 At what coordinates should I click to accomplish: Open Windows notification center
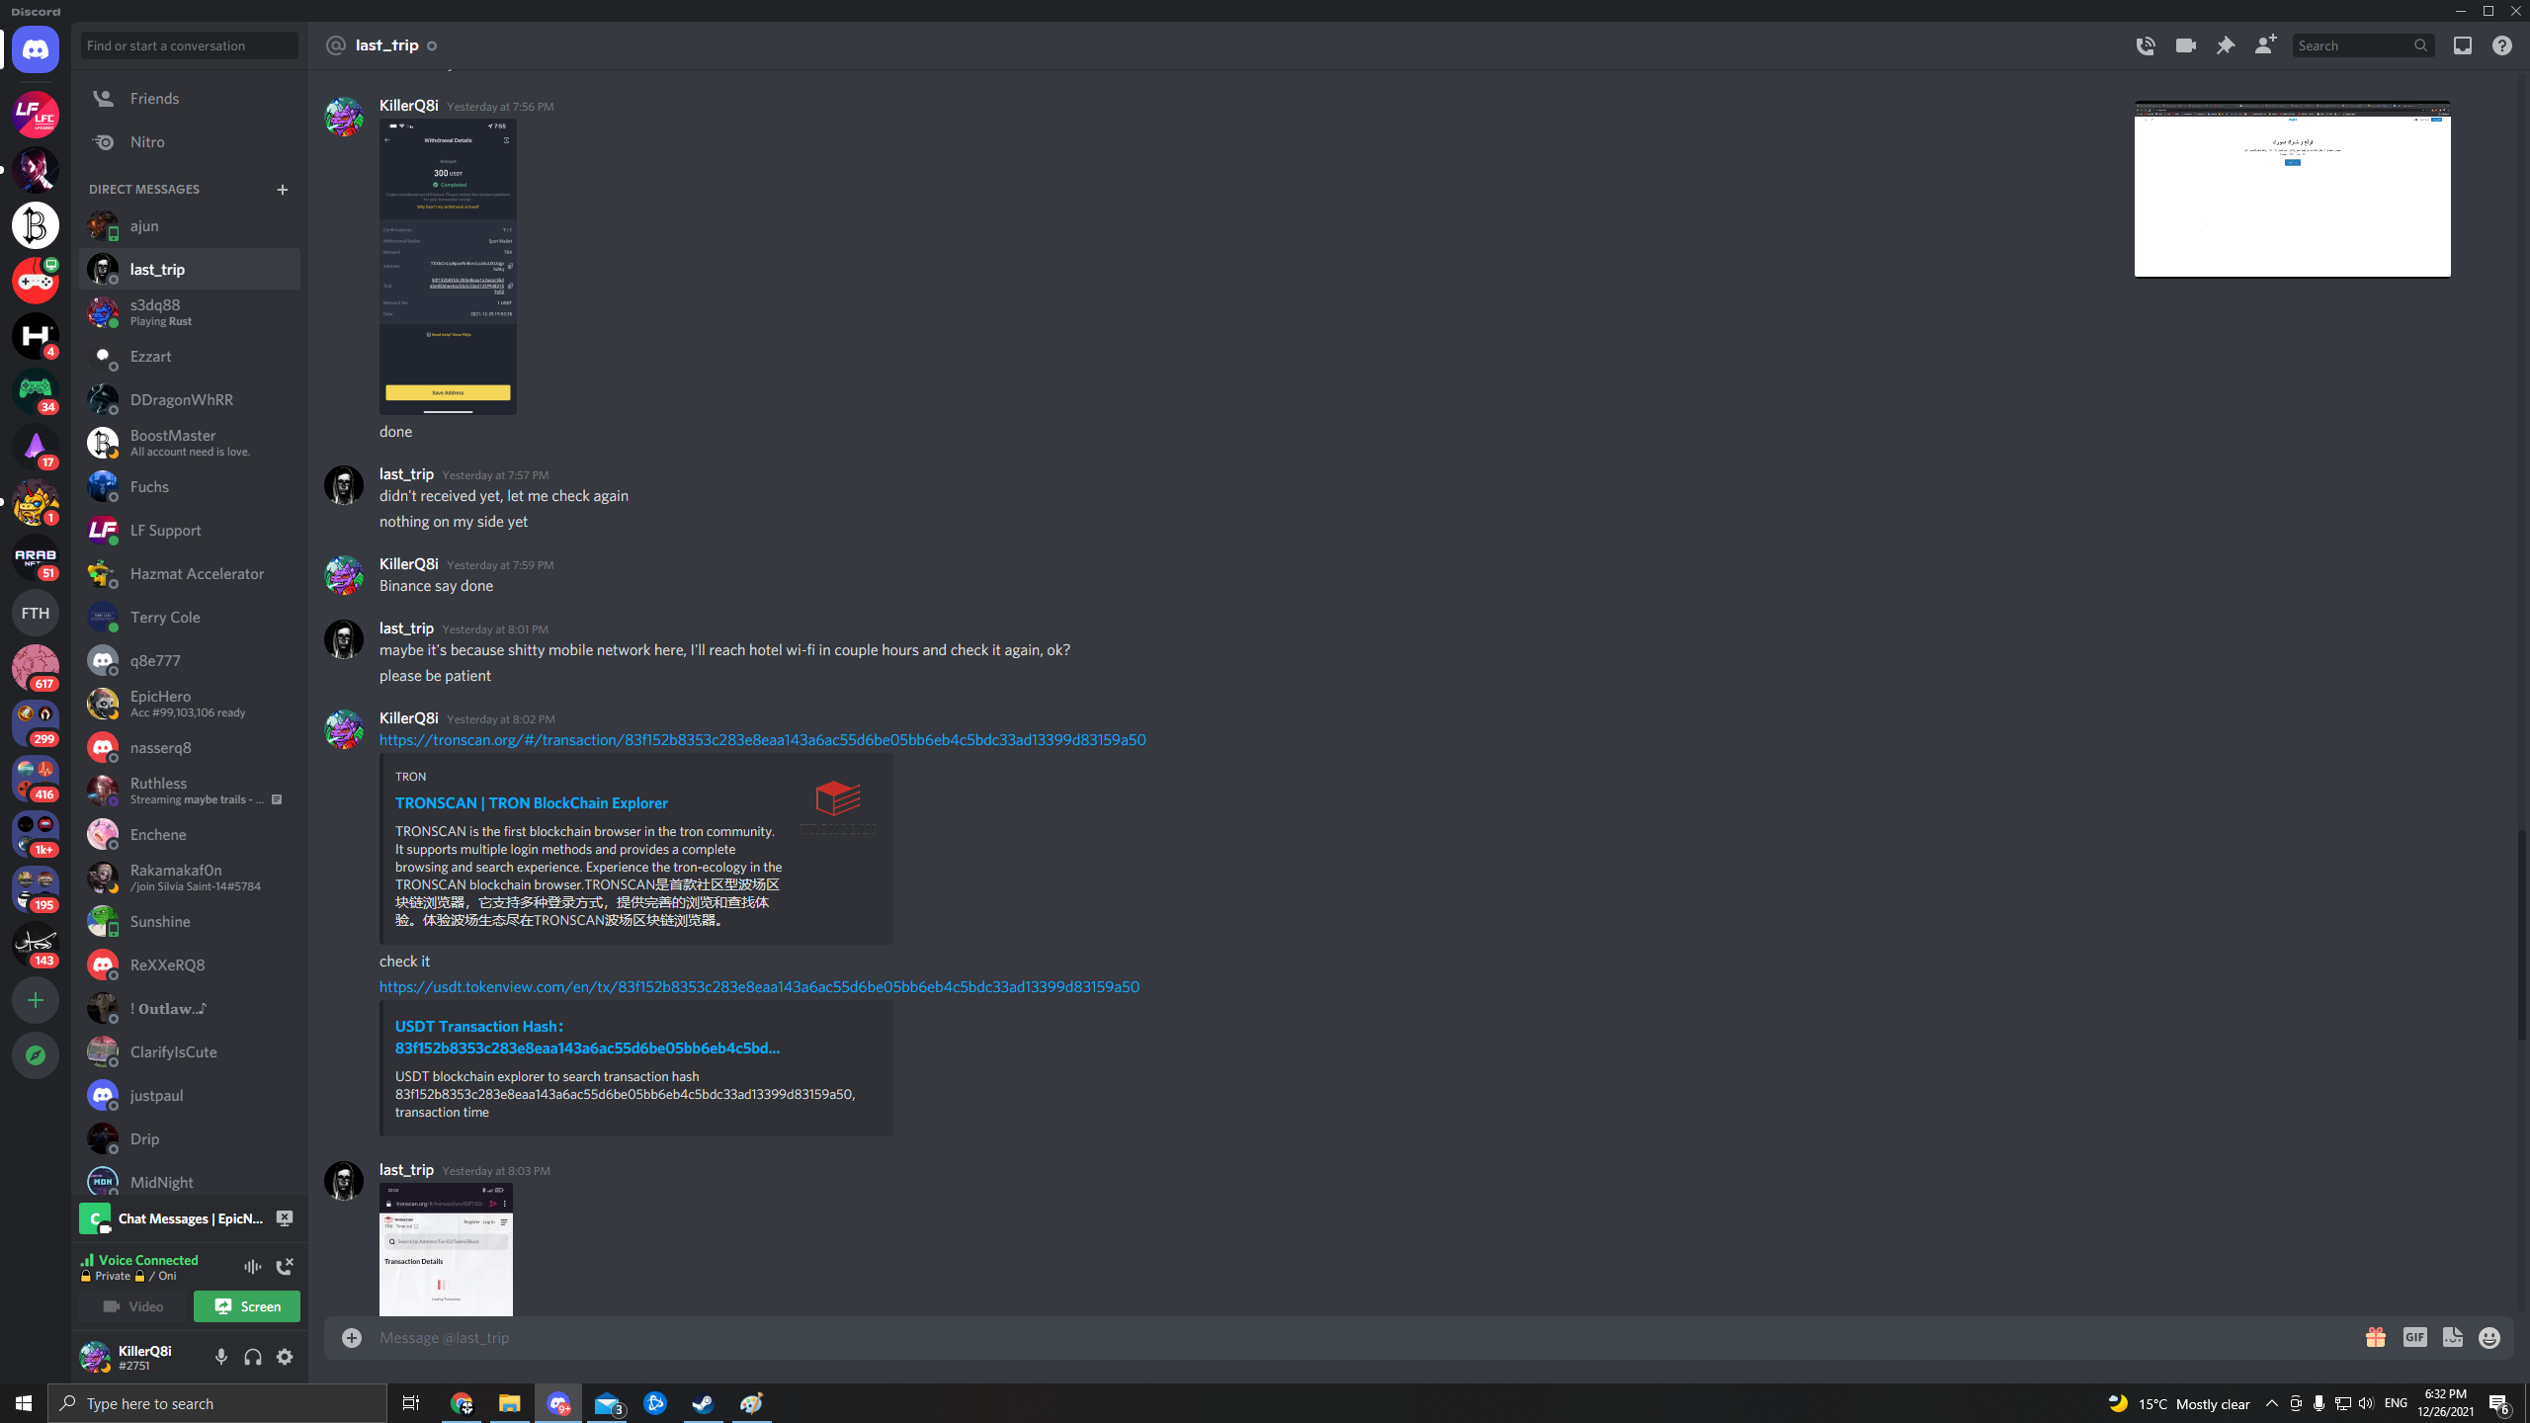click(x=2499, y=1403)
